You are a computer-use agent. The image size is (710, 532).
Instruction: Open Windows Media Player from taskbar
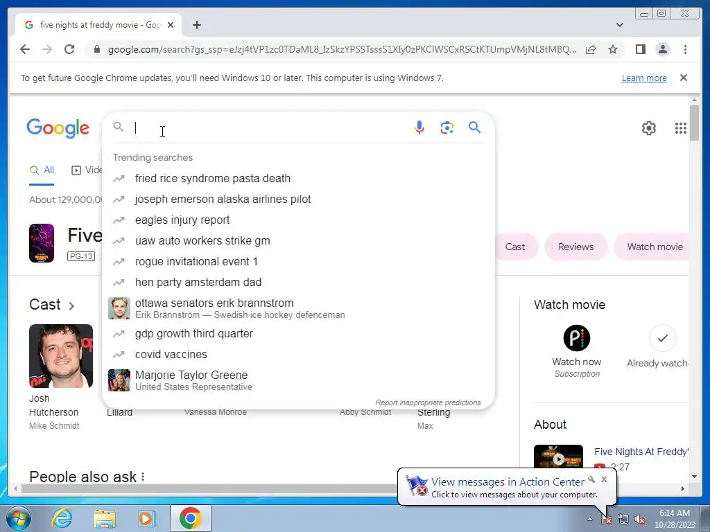[146, 519]
